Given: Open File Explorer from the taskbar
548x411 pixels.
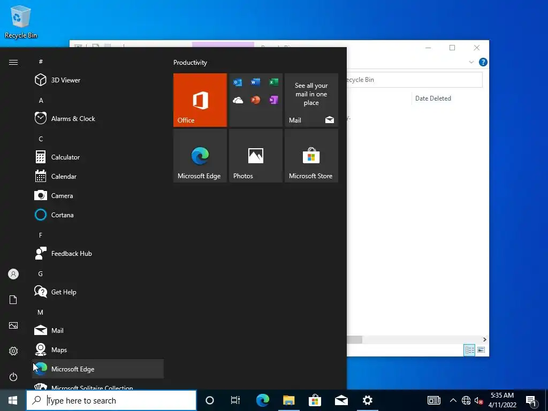Looking at the screenshot, I should (288, 400).
